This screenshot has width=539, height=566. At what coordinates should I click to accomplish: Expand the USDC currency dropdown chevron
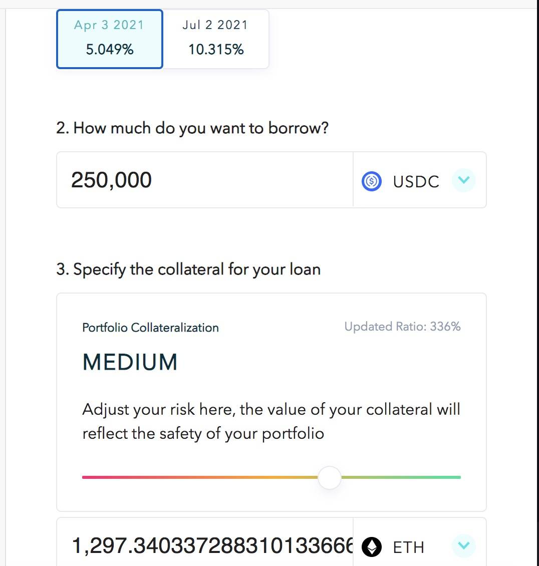[x=463, y=180]
